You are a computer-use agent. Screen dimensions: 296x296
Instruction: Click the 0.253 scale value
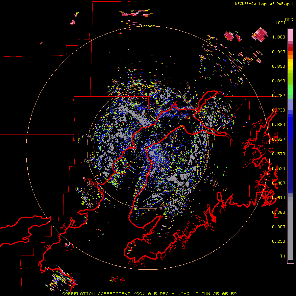[279, 241]
